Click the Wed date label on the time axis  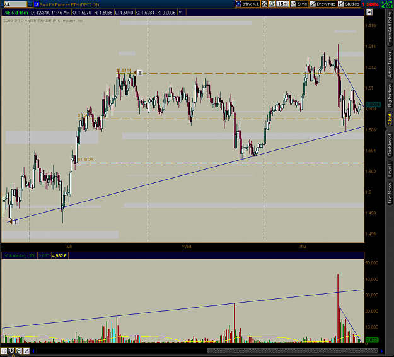pyautogui.click(x=187, y=247)
